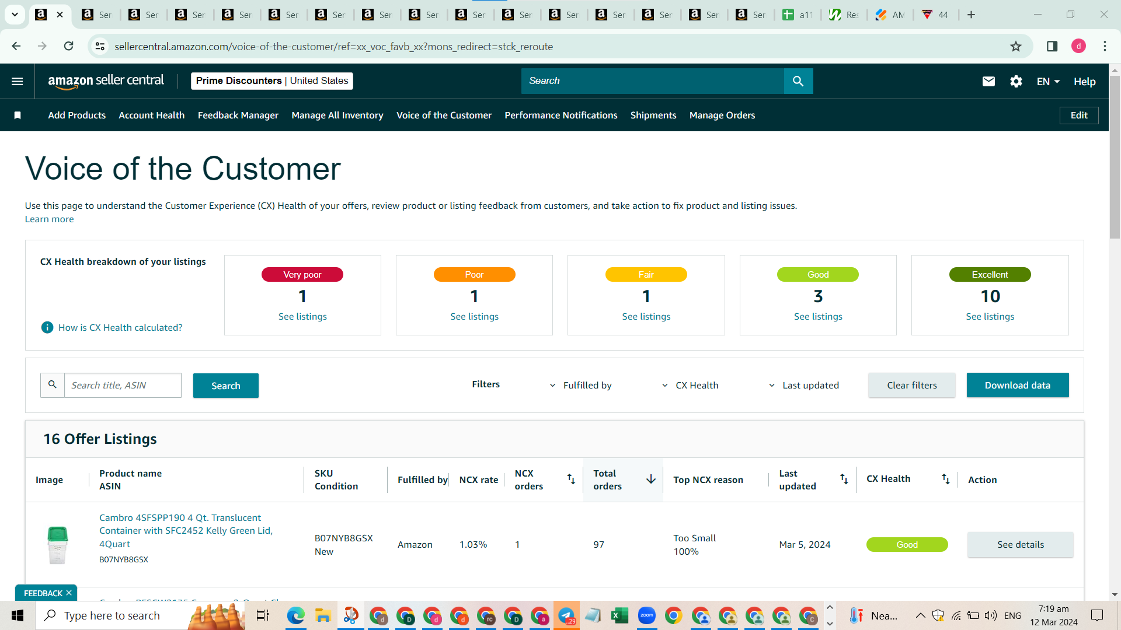Open Microsoft Edge from the taskbar
Screen dimensions: 1121x630
[296, 615]
